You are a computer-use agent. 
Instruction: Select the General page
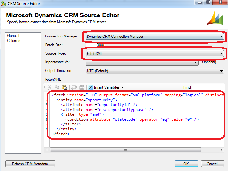pos(13,36)
